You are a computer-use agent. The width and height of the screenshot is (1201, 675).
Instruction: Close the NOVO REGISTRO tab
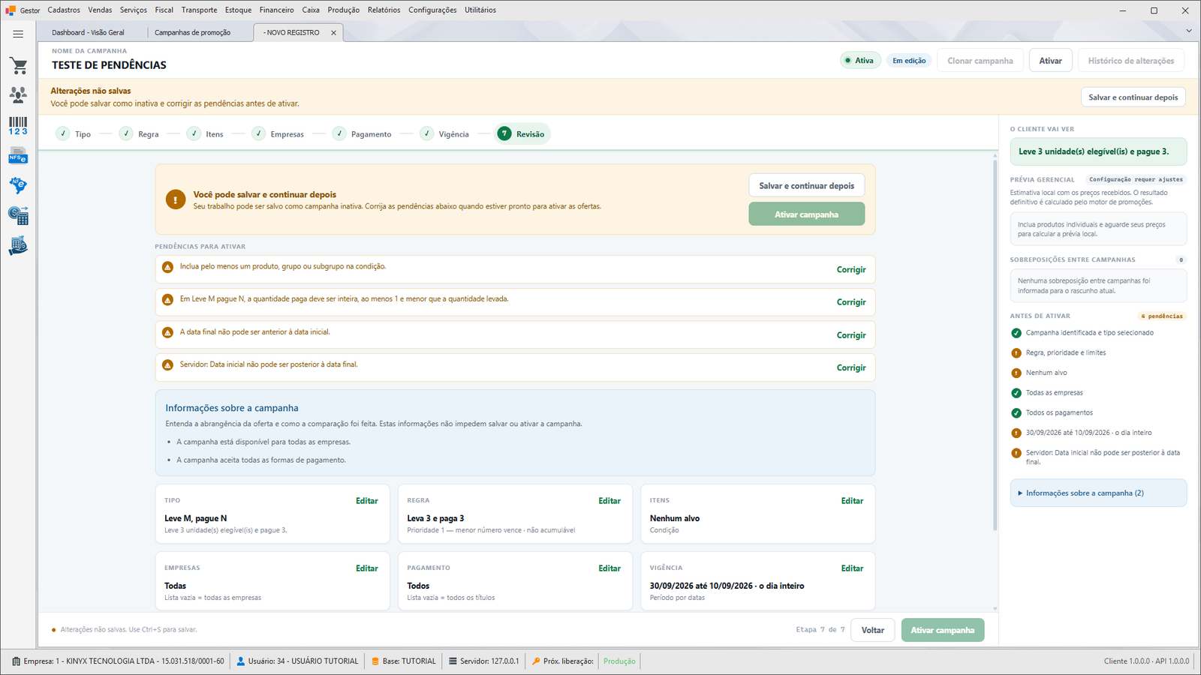[333, 33]
